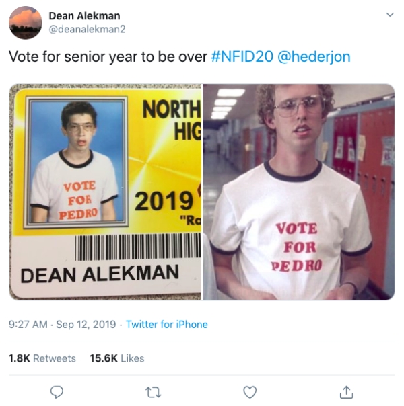
Task: Click the tweet text about senior year
Action: point(108,57)
